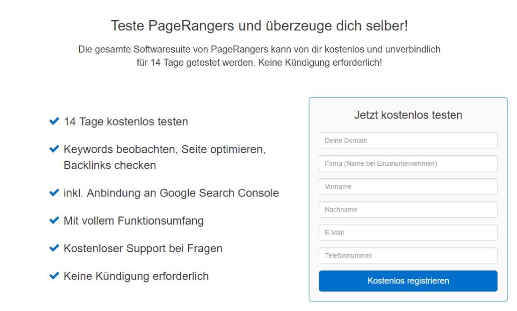The height and width of the screenshot is (311, 517).
Task: Click the checkmark beside '14 Tage kostenlos testen'
Action: coord(54,122)
